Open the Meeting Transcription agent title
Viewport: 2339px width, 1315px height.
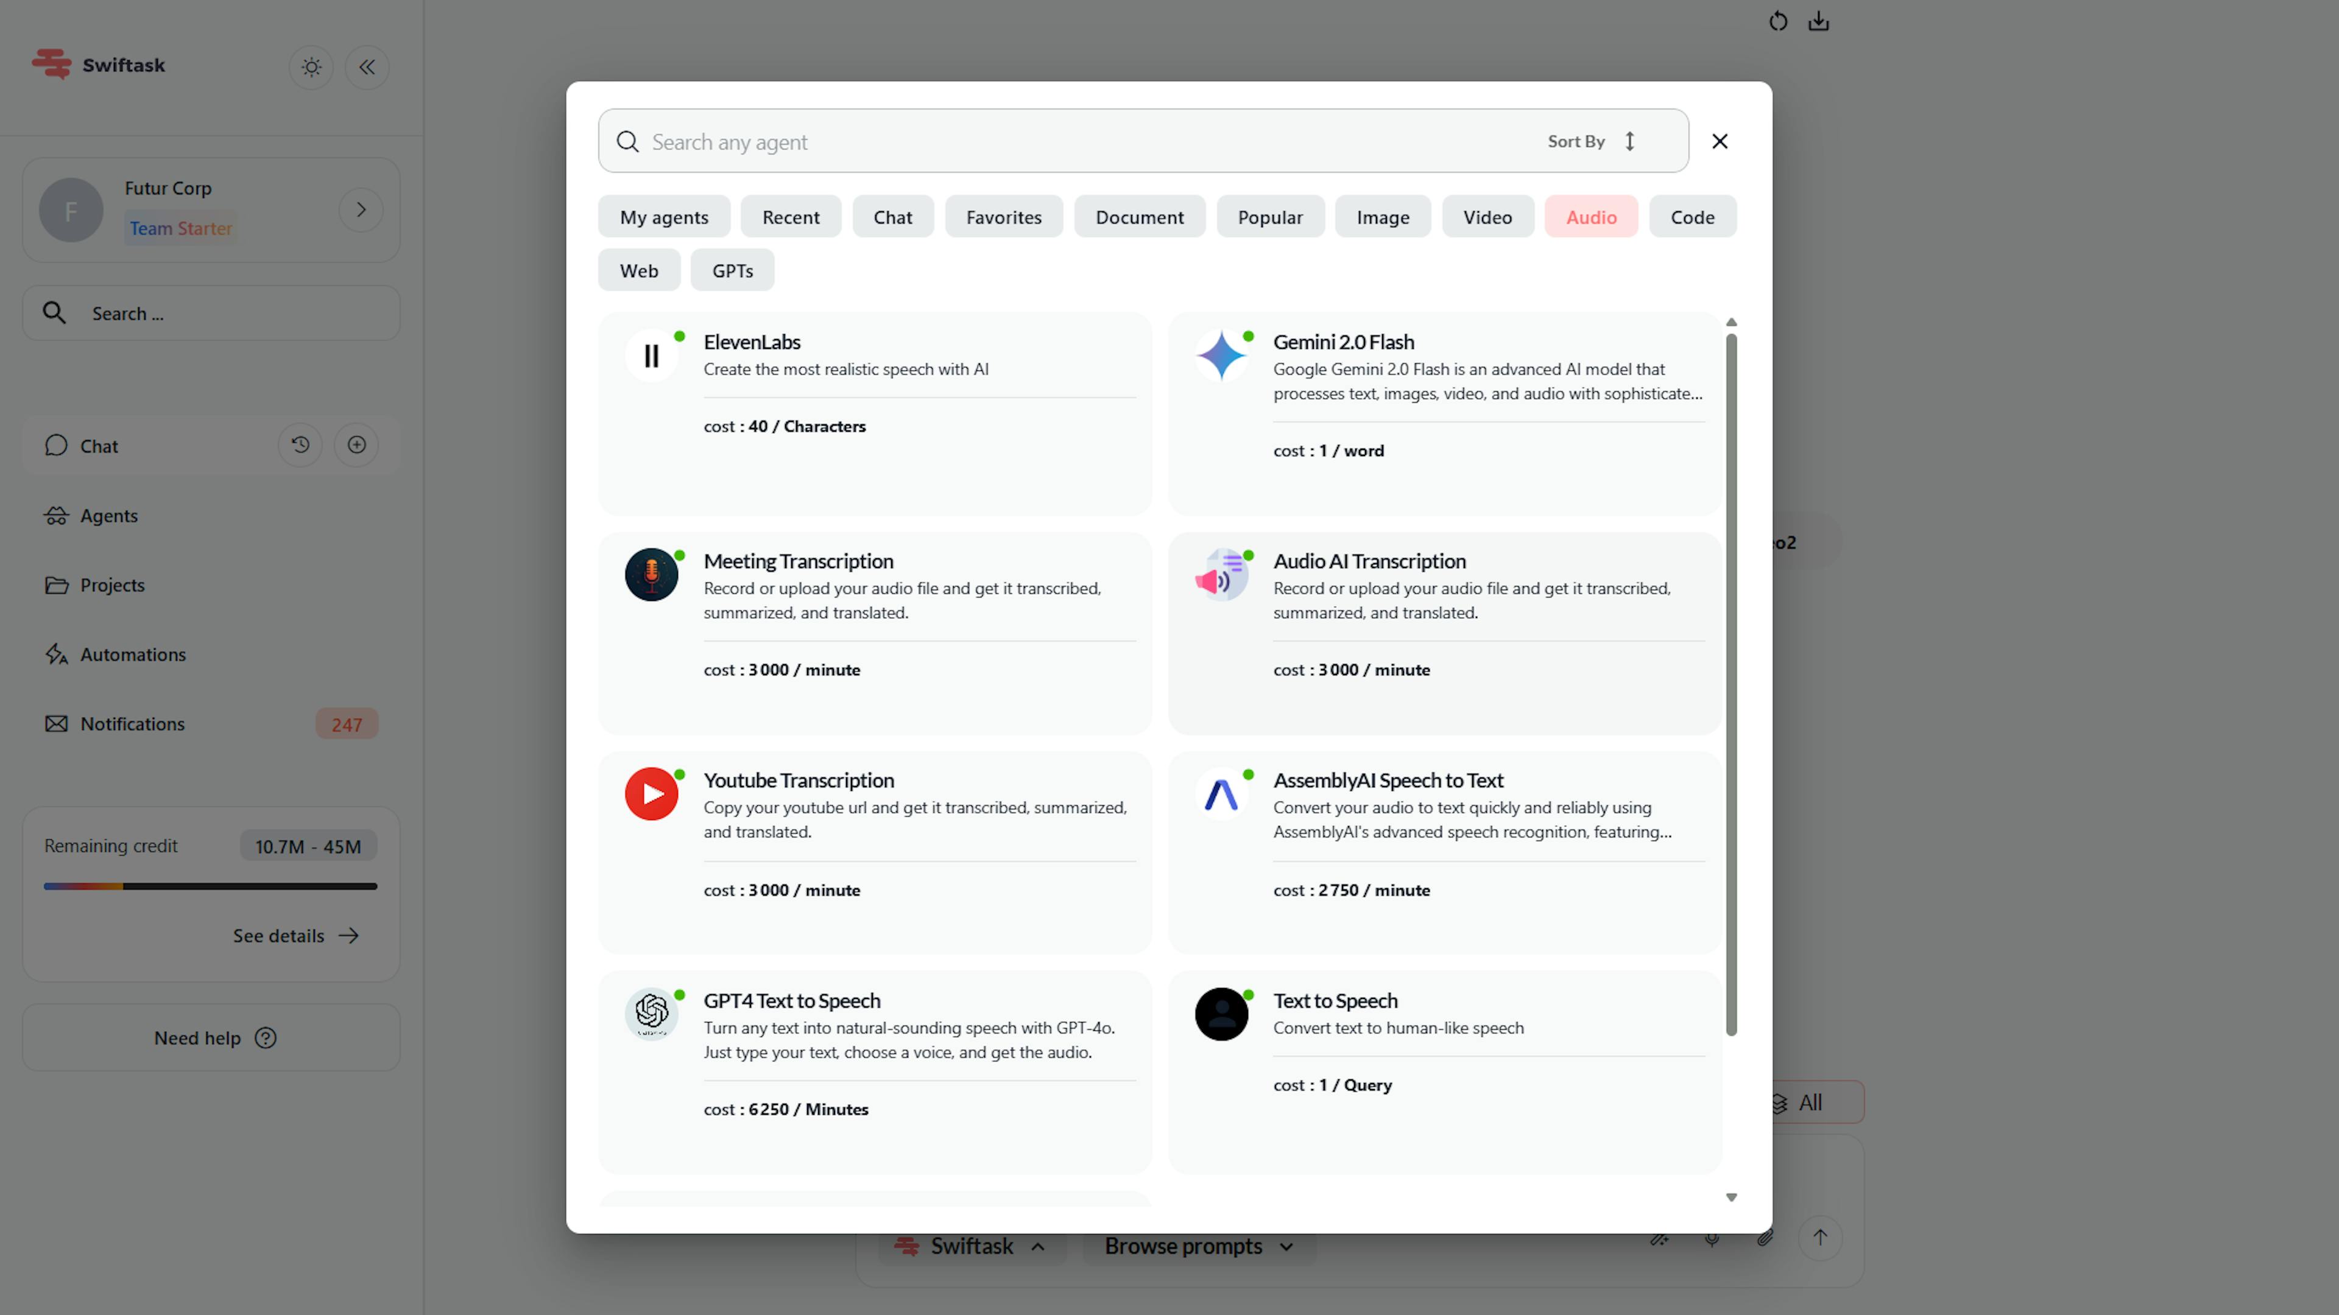798,561
